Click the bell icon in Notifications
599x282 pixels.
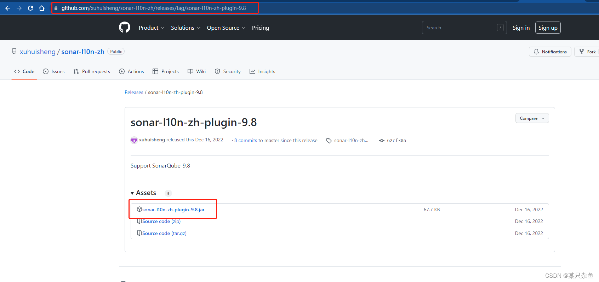[x=536, y=52]
